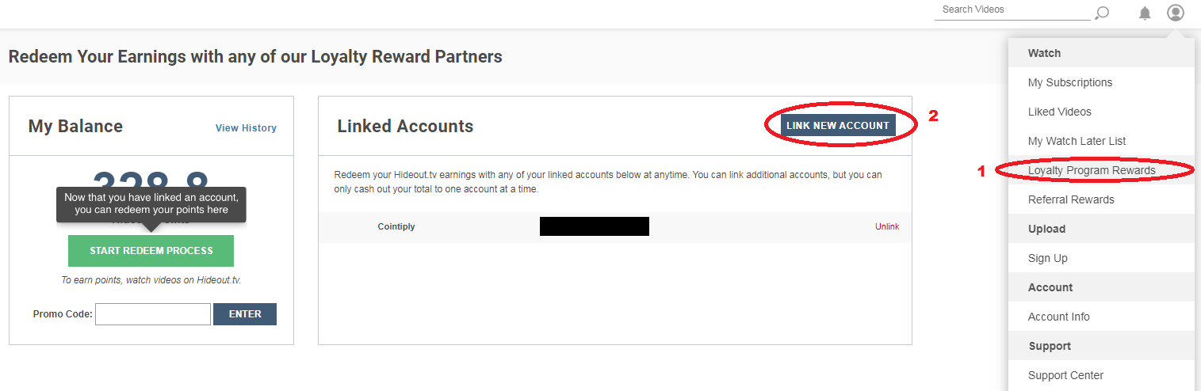Click the user profile avatar icon

click(x=1176, y=13)
